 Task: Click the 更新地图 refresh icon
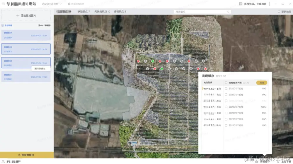point(279,12)
